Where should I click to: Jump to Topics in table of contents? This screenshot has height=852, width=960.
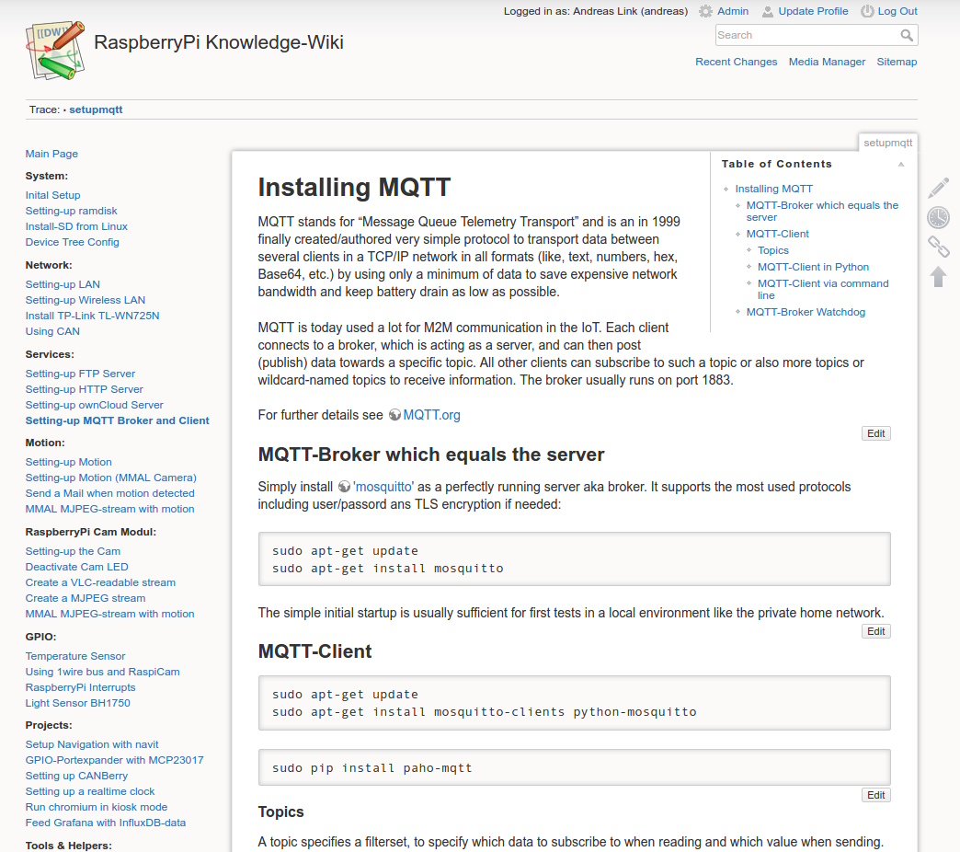pos(773,250)
